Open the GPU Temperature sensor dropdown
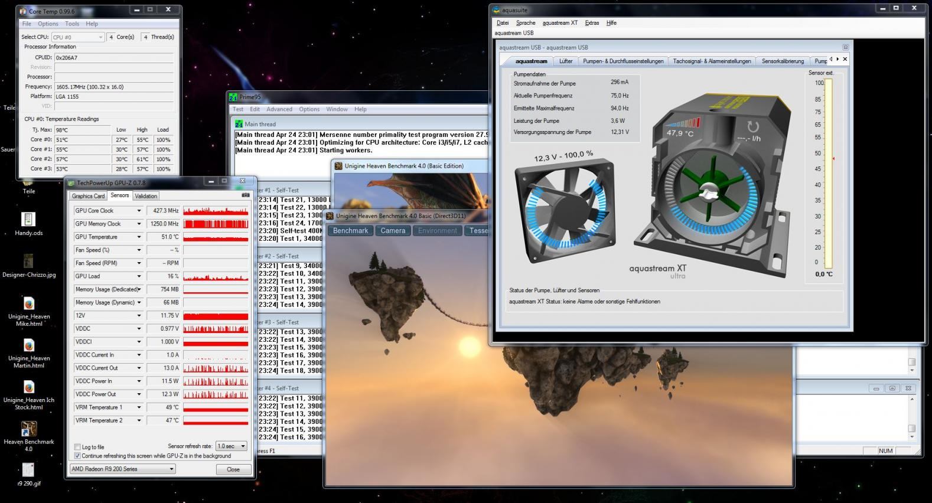 tap(139, 237)
